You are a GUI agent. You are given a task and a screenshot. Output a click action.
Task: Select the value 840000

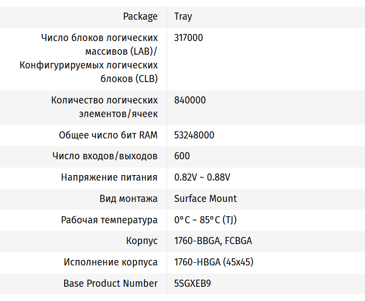[190, 100]
